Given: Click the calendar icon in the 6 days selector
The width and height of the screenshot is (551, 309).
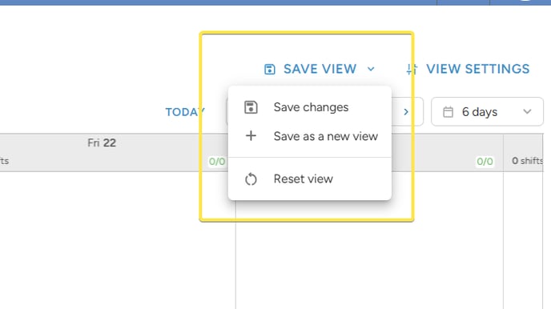Looking at the screenshot, I should coord(448,112).
